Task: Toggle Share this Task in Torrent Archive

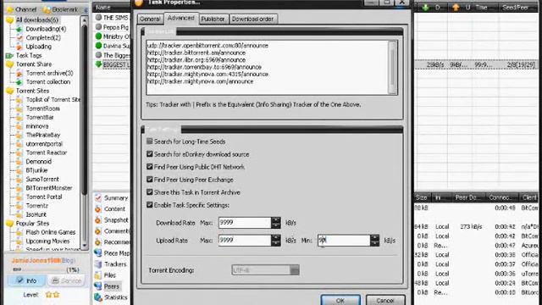Action: 150,192
